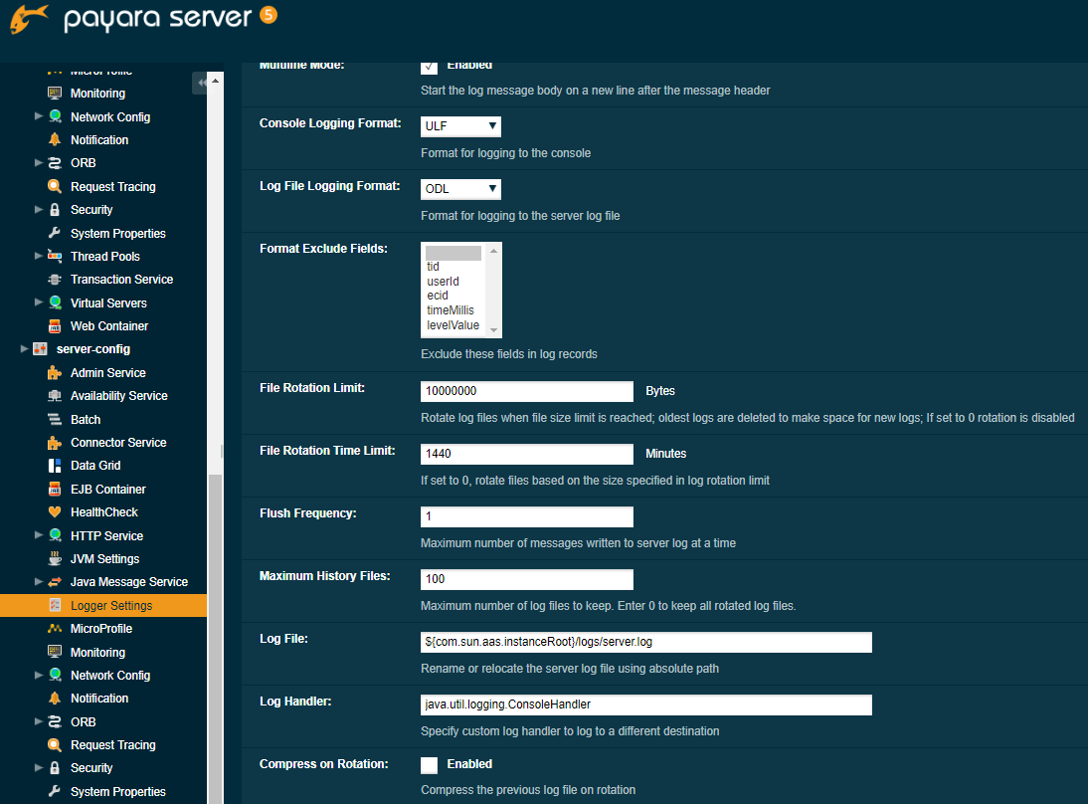Viewport: 1088px width, 804px height.
Task: Click the Thread Pools icon
Action: pos(55,257)
